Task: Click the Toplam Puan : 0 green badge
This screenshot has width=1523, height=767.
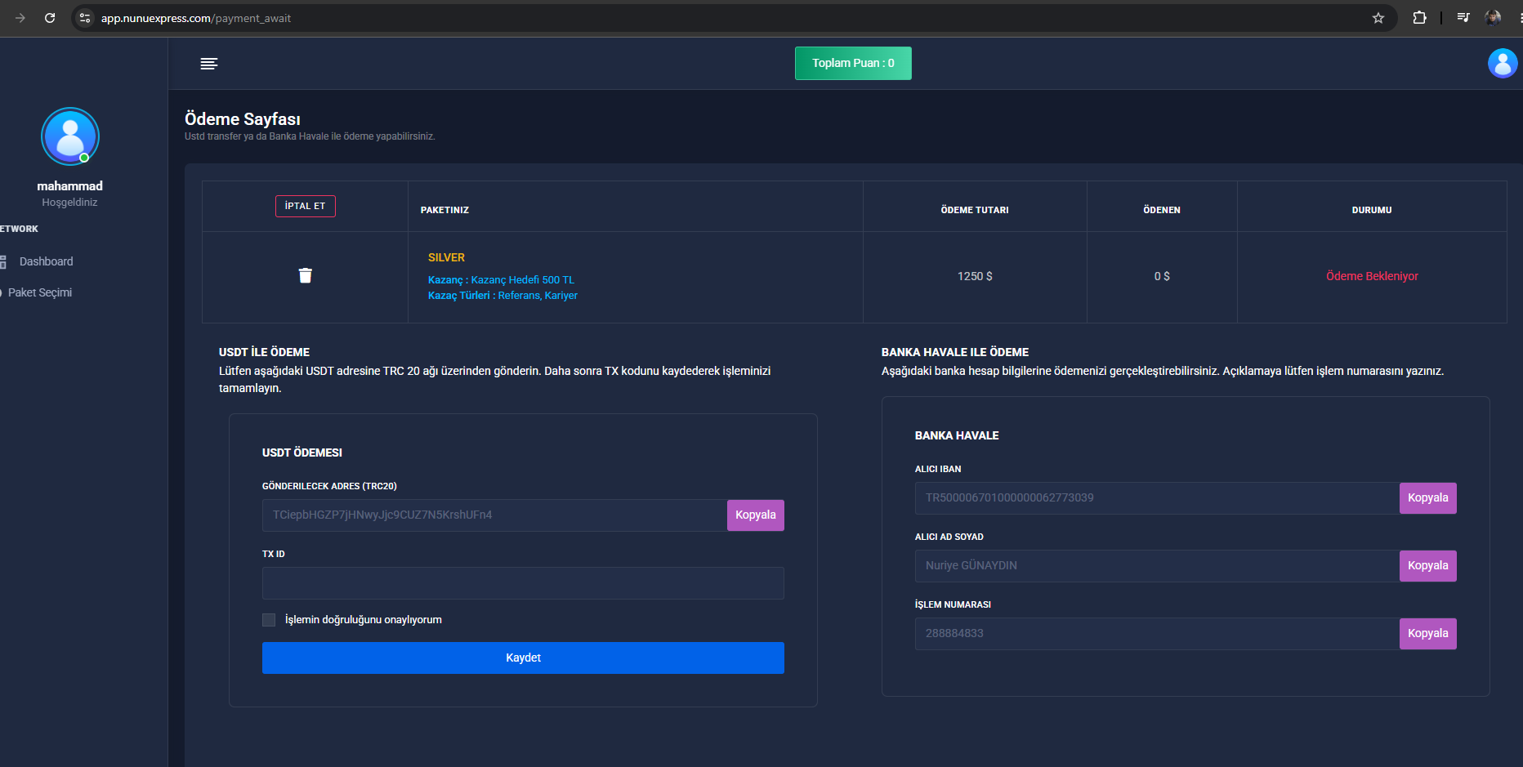Action: 853,63
